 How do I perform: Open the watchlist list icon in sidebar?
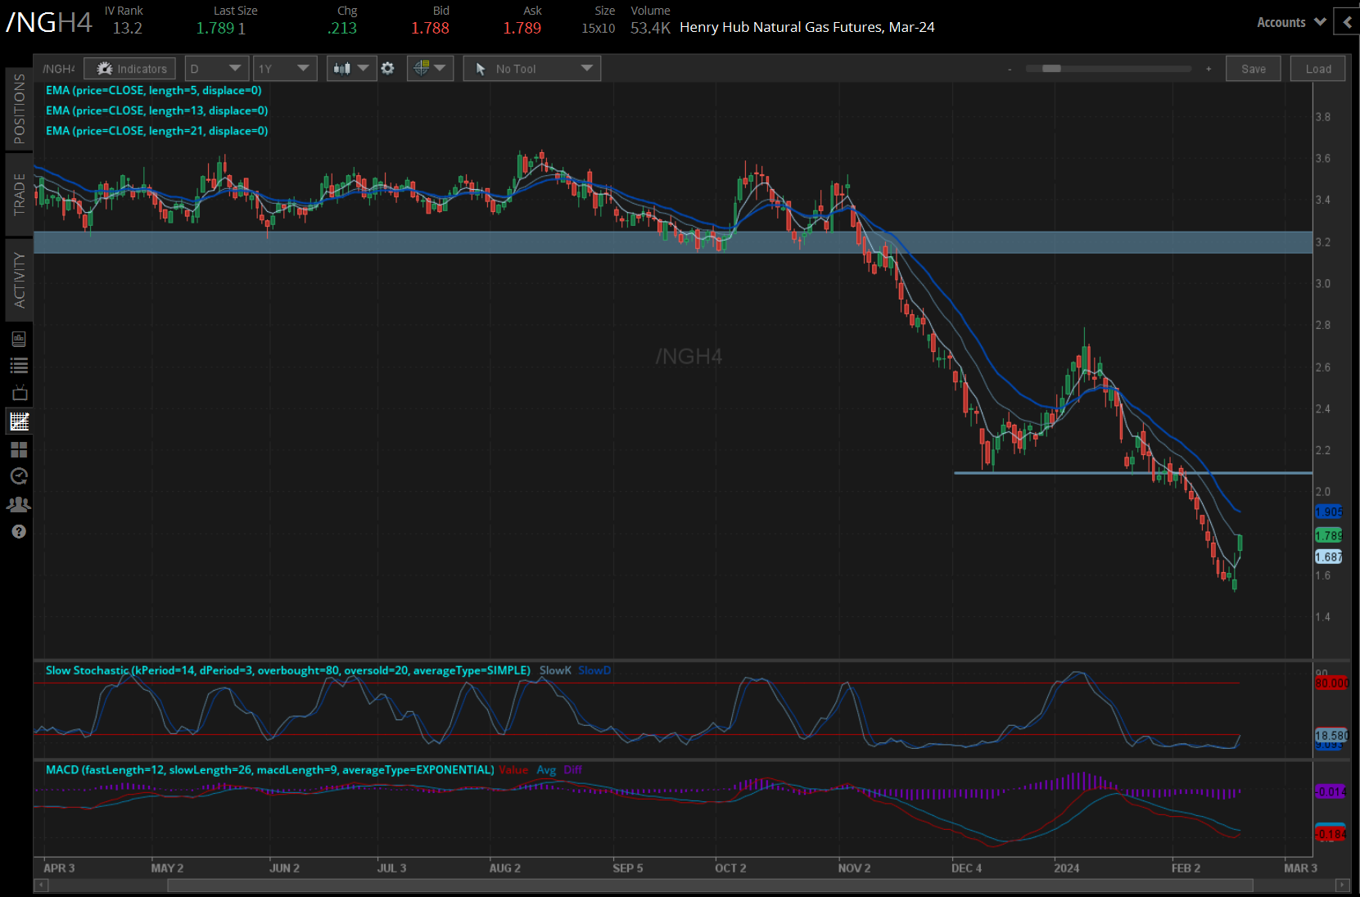(x=19, y=366)
